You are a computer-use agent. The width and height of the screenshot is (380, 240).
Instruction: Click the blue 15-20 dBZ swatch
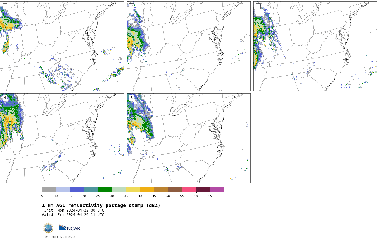(77, 190)
